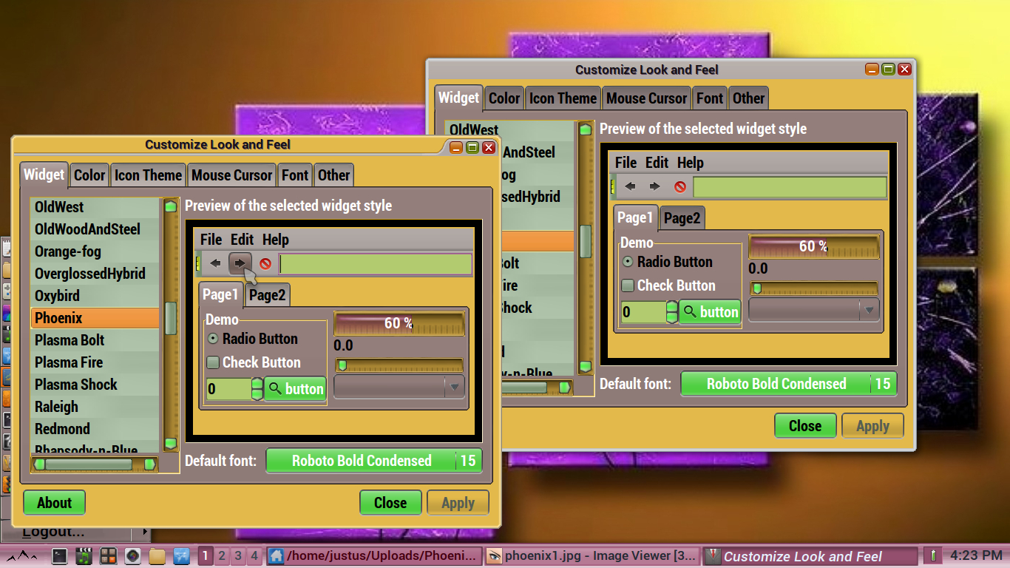
Task: Select Radio Button in the rear window preview
Action: pyautogui.click(x=667, y=262)
